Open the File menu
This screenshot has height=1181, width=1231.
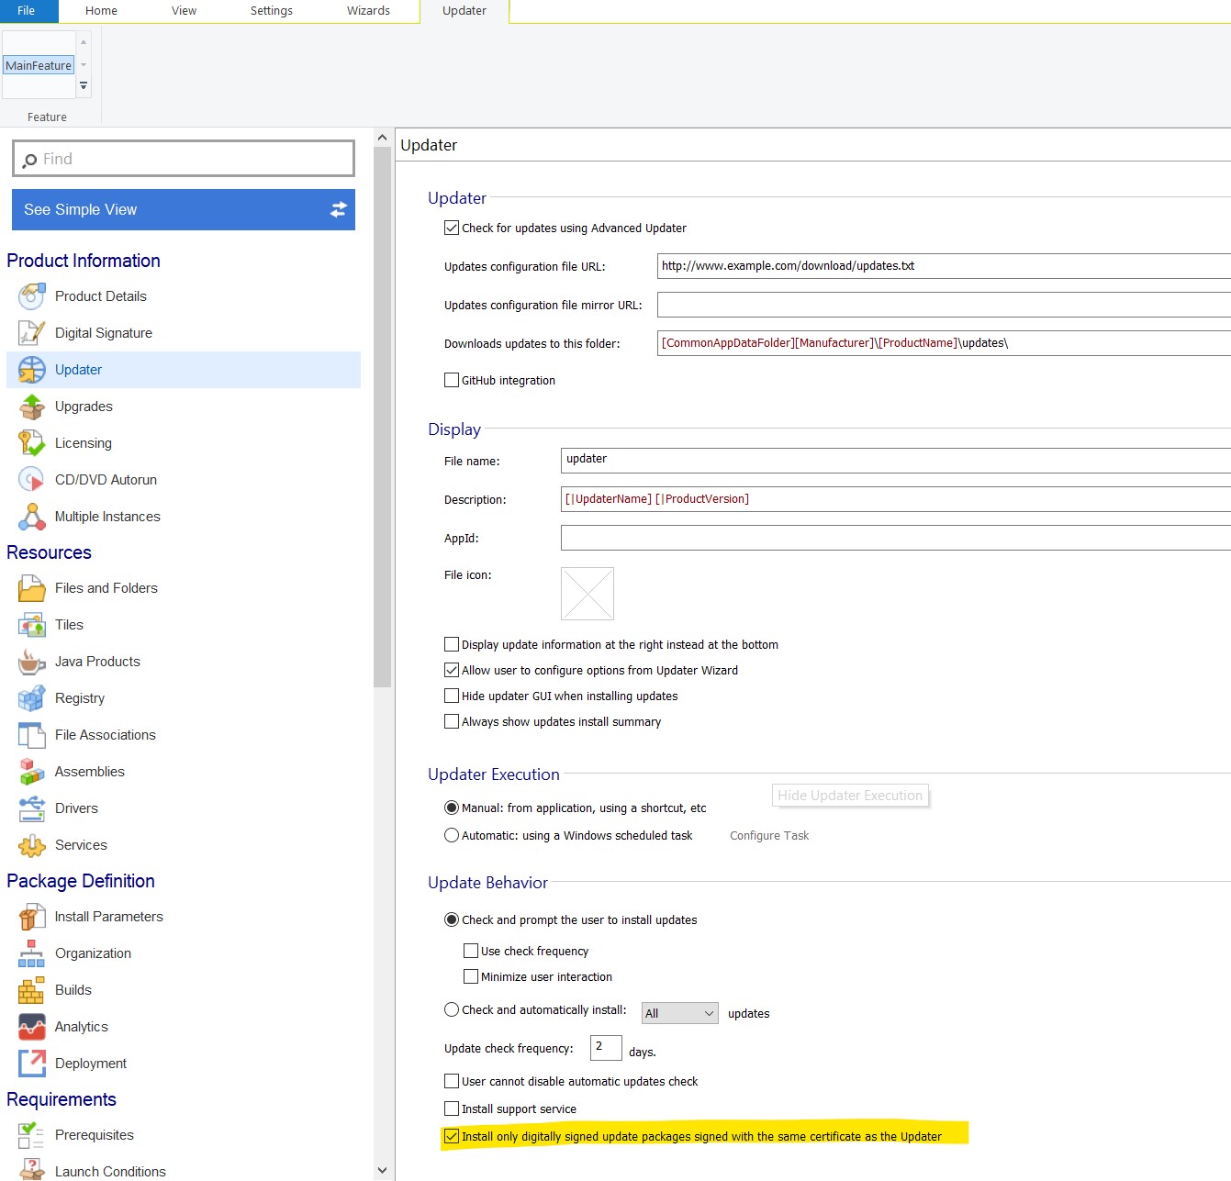coord(27,11)
